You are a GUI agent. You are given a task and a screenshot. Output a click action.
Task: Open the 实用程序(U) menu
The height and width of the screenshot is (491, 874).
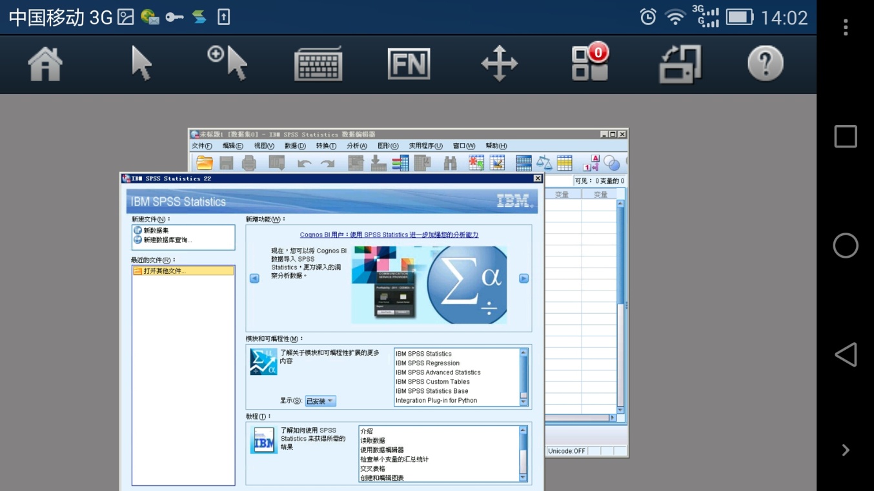[425, 146]
